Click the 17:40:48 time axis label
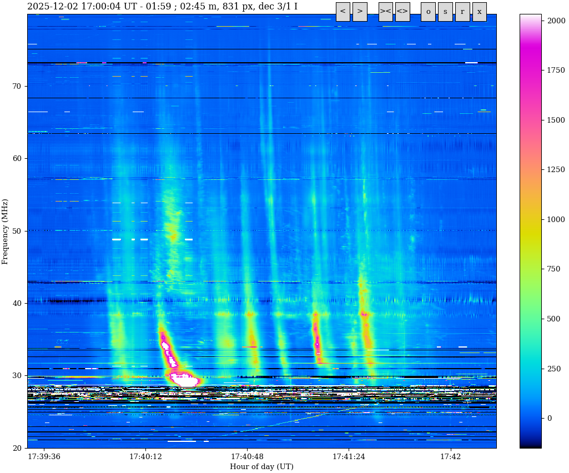The width and height of the screenshot is (569, 473). click(x=247, y=457)
